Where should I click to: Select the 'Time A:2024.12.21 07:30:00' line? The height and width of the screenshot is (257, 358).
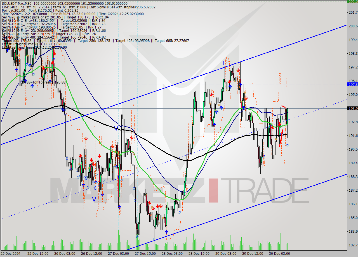[x=73, y=14]
